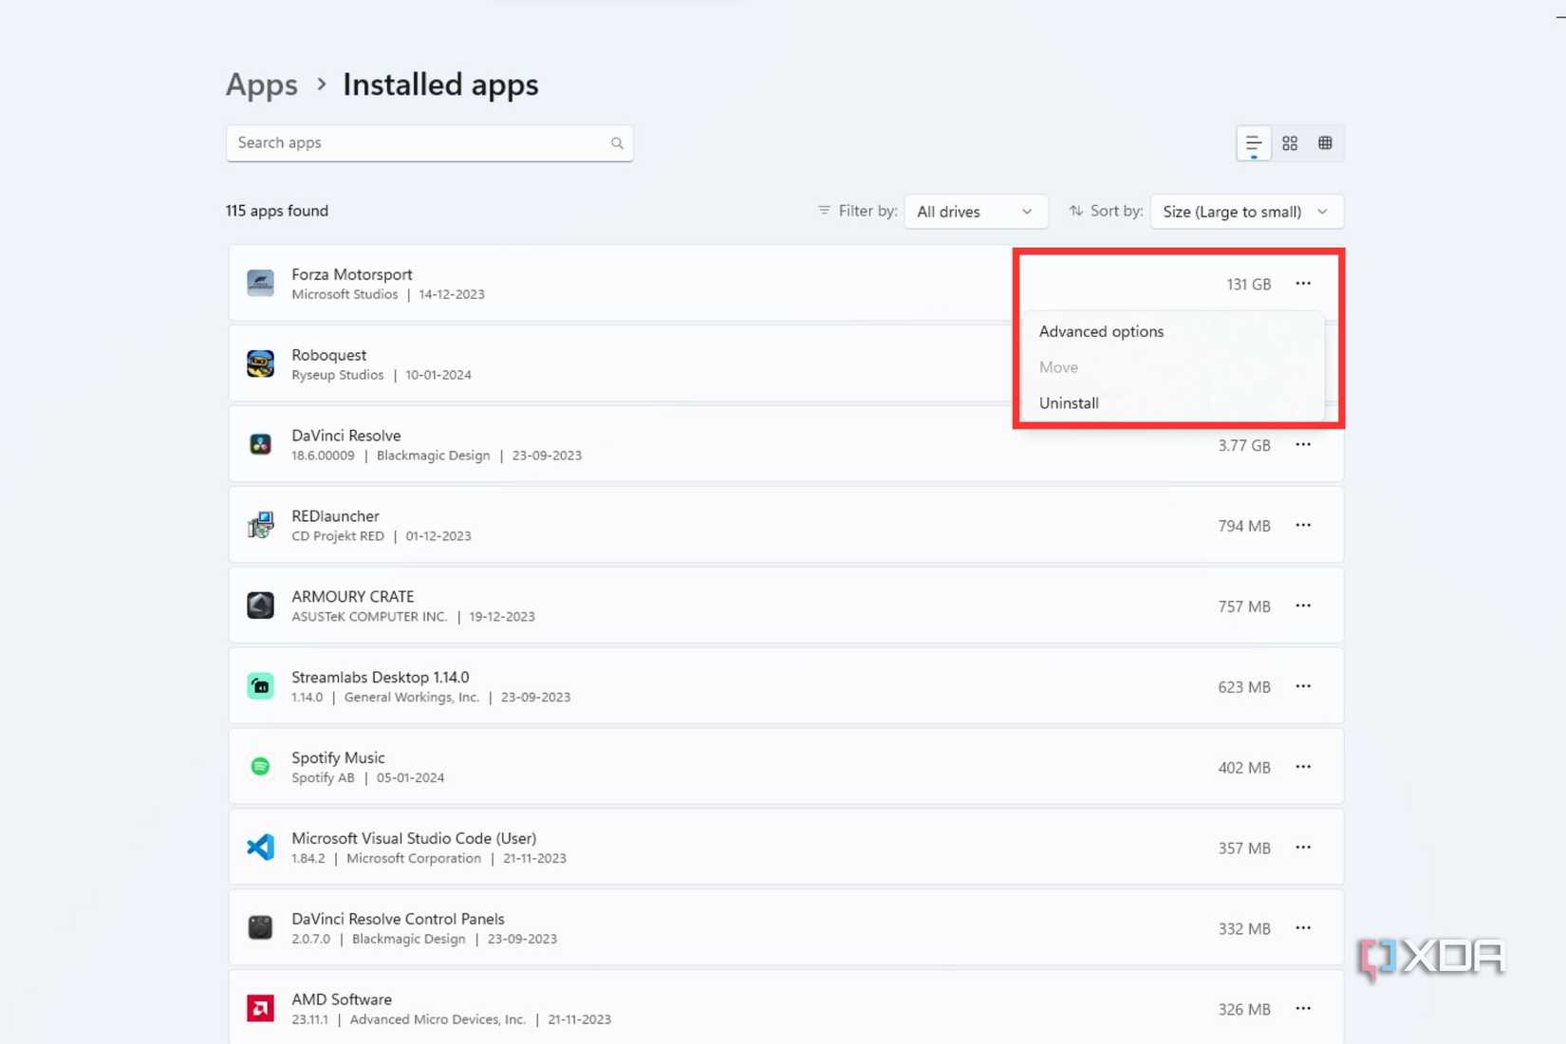Screen dimensions: 1566x1044
Task: Click the 332 MB size value
Action: point(1244,930)
